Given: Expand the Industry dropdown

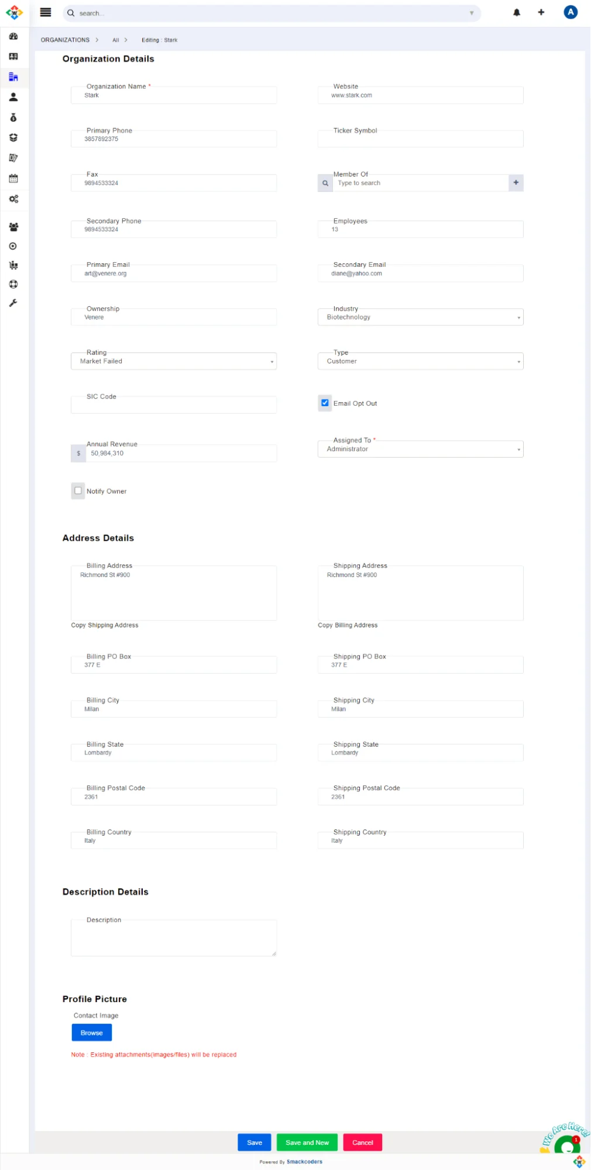Looking at the screenshot, I should [420, 317].
